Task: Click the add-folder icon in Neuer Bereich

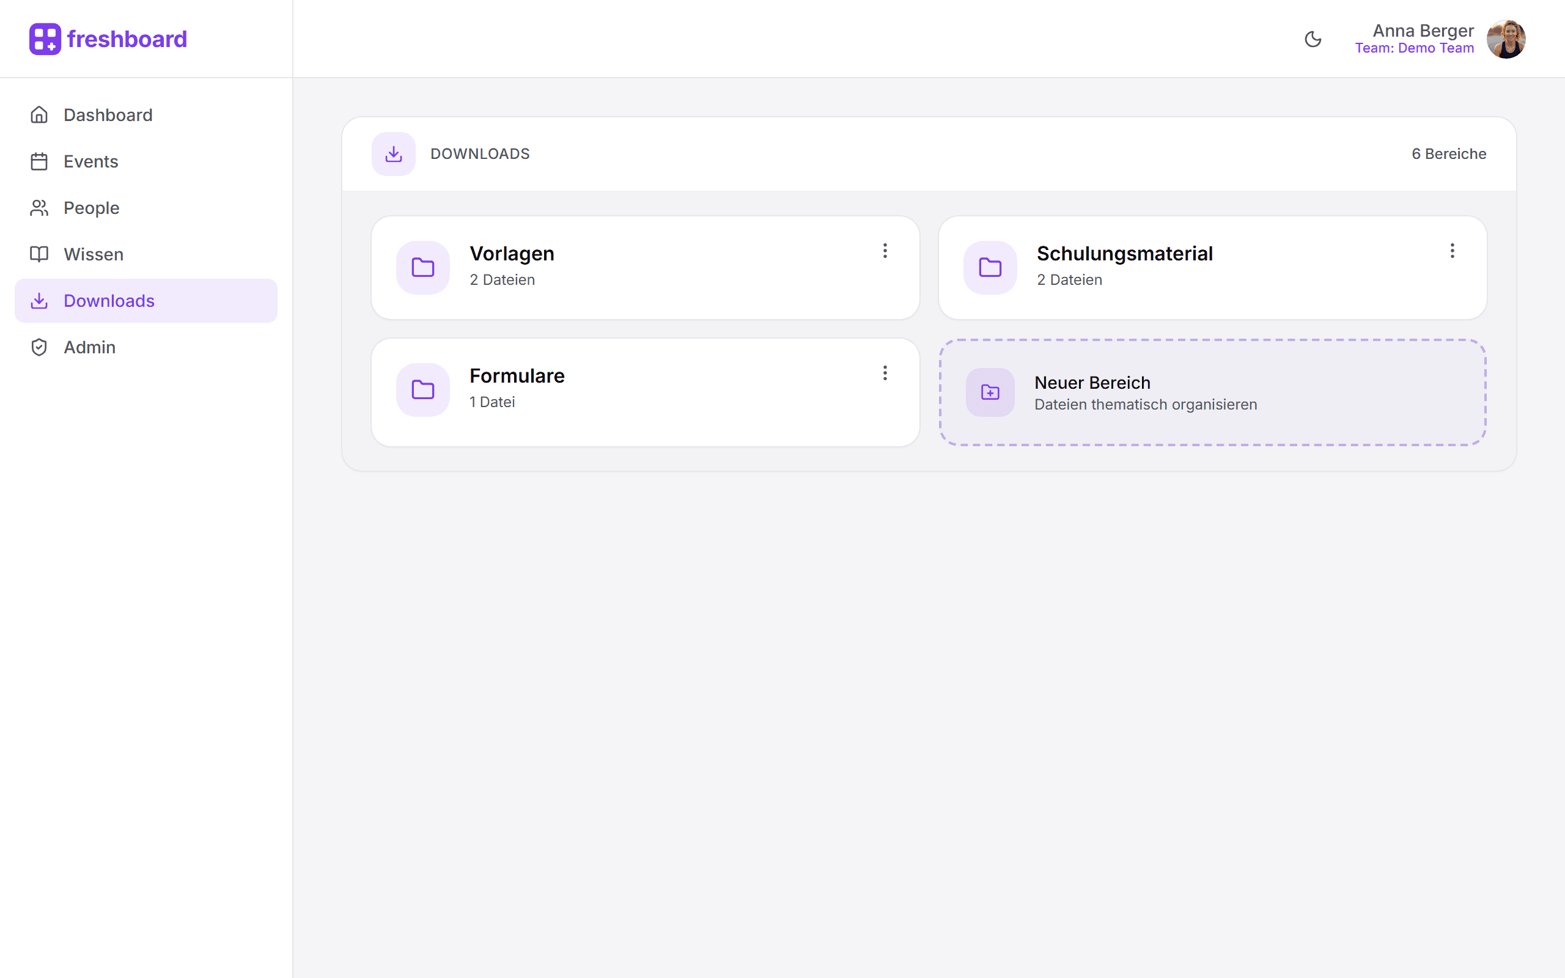Action: click(x=990, y=392)
